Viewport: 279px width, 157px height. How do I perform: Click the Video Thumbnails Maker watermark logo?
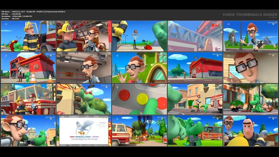[x=250, y=15]
